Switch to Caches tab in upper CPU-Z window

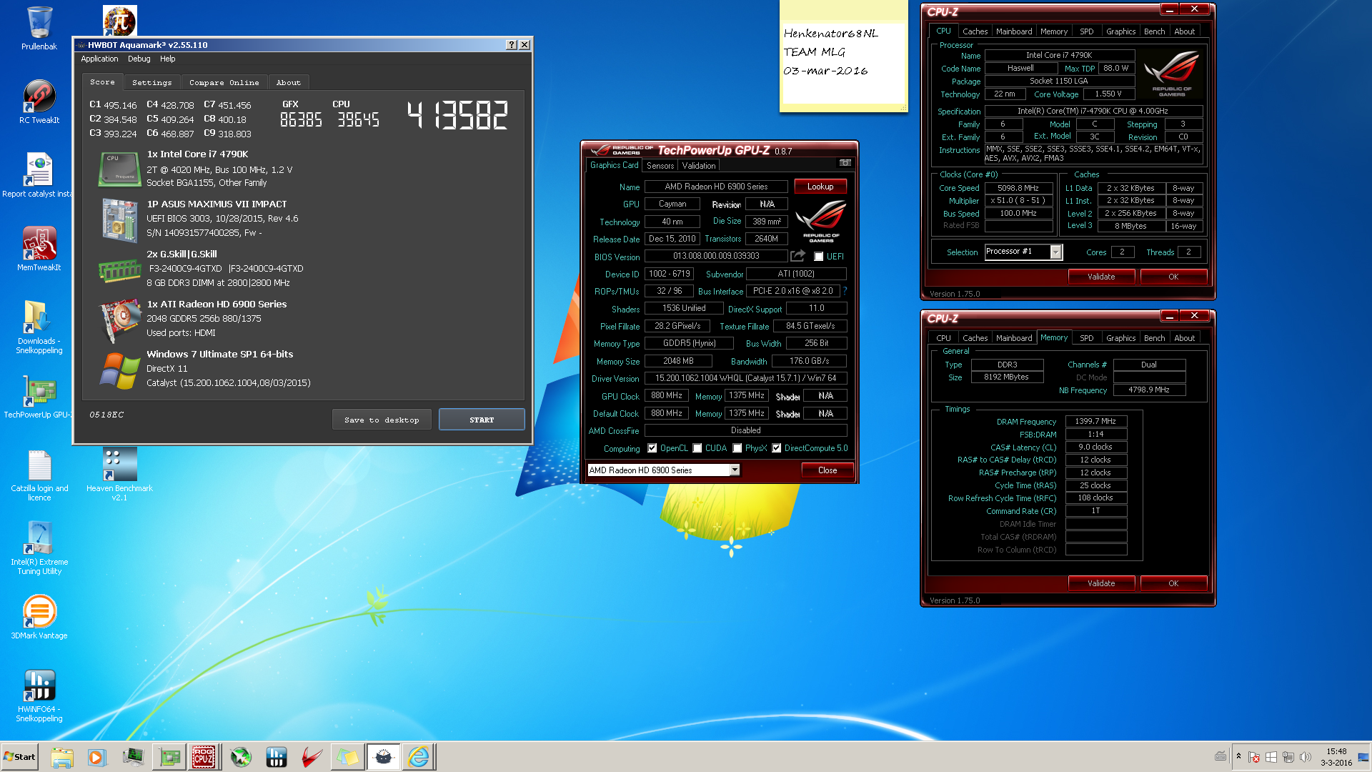975,31
